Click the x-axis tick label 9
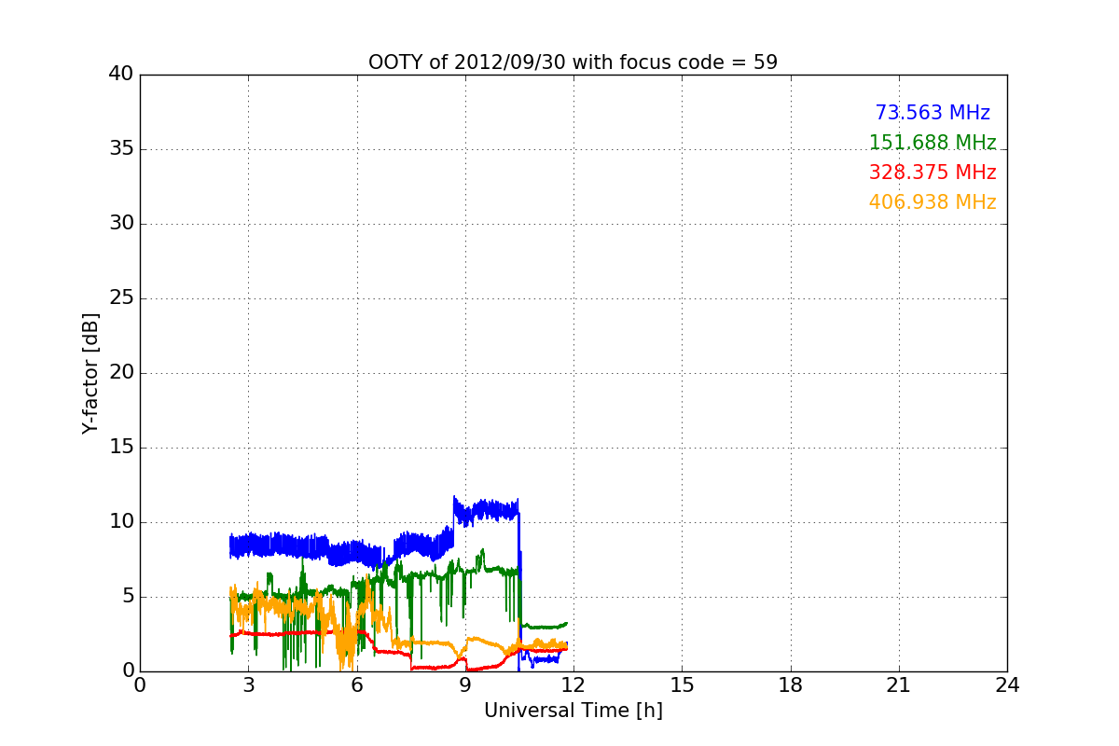The image size is (1119, 746). pos(465,685)
